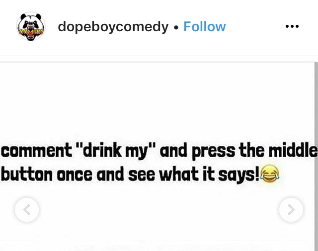Click the vertical scrollbar beside the post

coord(316,156)
